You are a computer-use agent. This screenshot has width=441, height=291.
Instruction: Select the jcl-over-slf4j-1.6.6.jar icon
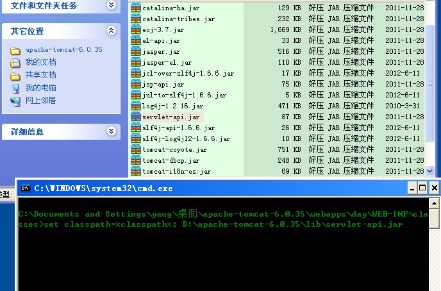pyautogui.click(x=136, y=73)
